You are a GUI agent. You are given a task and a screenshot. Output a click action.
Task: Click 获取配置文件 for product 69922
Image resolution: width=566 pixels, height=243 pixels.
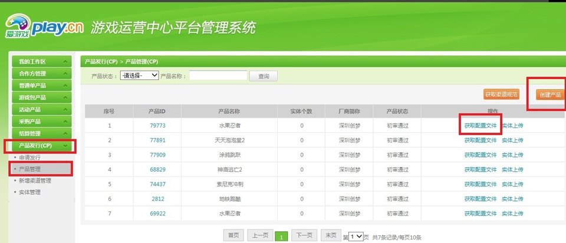click(x=481, y=214)
